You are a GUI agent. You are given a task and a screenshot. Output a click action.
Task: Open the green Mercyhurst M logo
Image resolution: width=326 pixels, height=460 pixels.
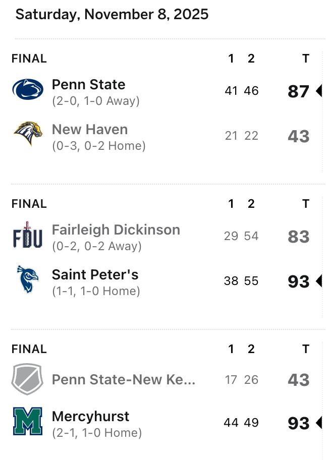(28, 421)
